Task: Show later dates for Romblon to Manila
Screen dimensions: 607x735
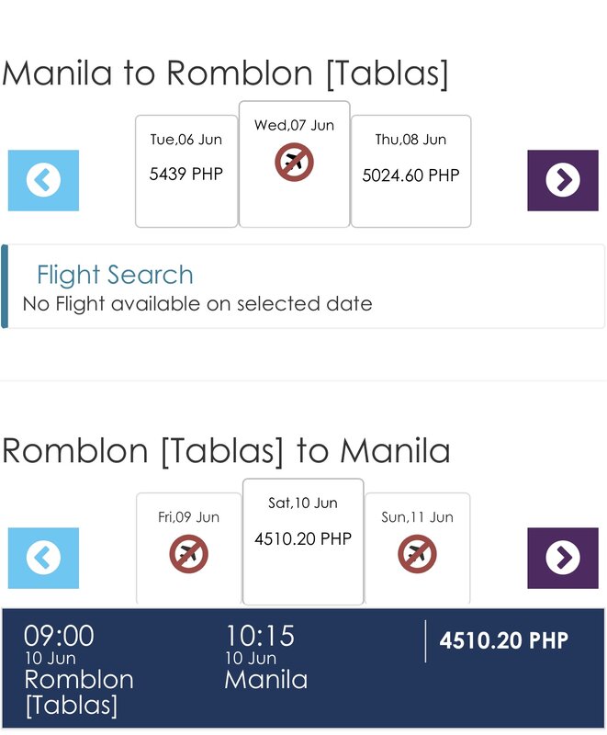Action: [x=562, y=558]
